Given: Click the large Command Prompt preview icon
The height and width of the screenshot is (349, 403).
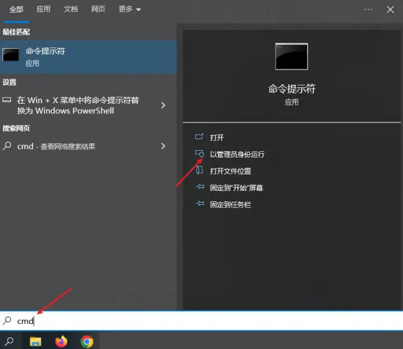Looking at the screenshot, I should 291,57.
